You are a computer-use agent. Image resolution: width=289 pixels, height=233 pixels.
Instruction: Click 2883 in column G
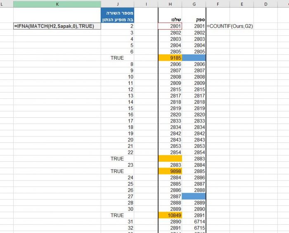[x=194, y=158]
